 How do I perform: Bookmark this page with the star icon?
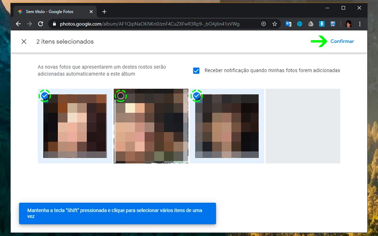point(275,24)
